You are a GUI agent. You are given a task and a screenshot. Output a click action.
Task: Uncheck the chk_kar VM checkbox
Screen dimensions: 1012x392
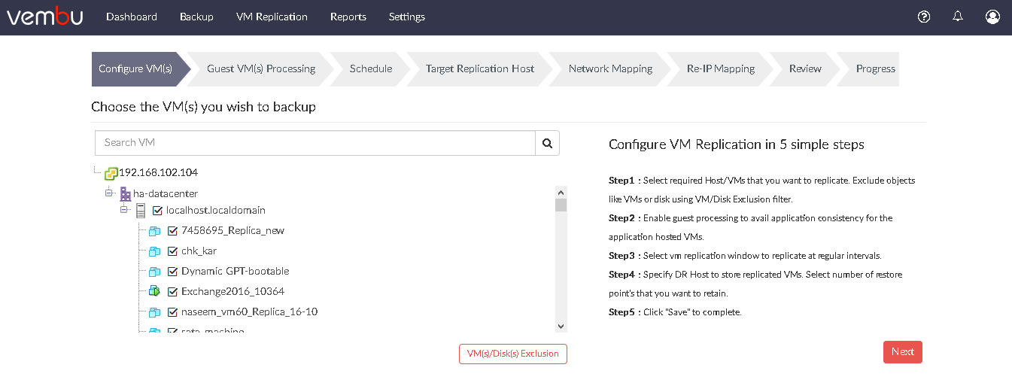(x=172, y=251)
